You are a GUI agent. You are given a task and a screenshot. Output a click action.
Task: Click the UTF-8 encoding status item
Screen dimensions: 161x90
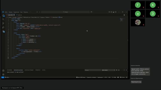pyautogui.click(x=106, y=77)
